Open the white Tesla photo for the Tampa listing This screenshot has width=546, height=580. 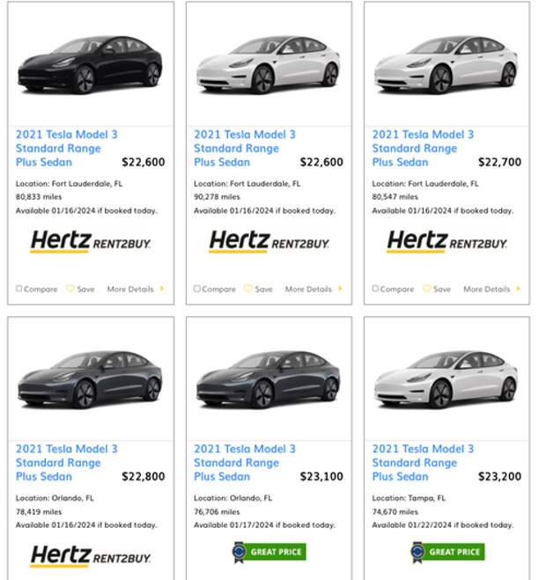[x=446, y=381]
